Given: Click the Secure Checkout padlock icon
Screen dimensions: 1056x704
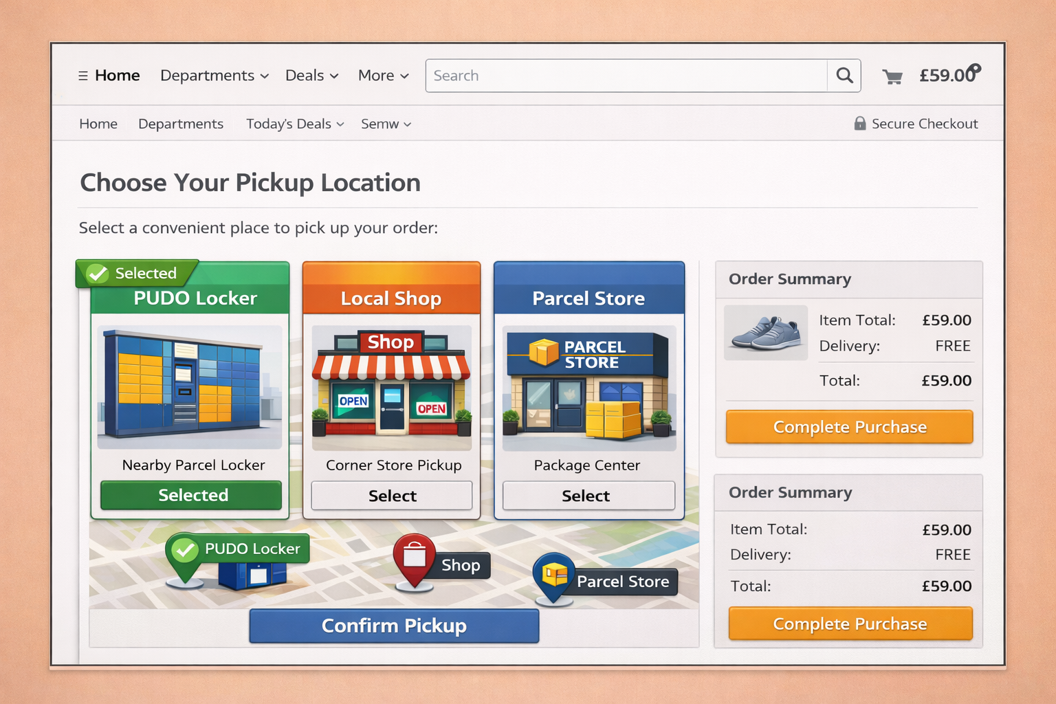Looking at the screenshot, I should [x=859, y=124].
